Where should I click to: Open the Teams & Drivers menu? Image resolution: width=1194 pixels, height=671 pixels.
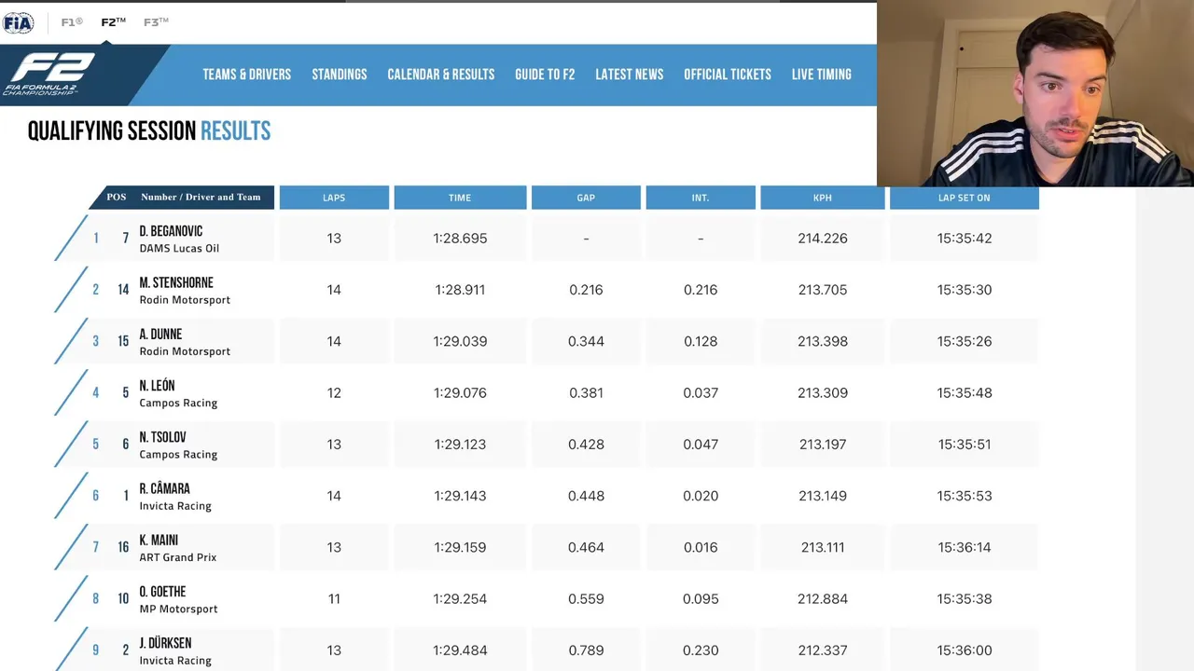[x=247, y=75]
